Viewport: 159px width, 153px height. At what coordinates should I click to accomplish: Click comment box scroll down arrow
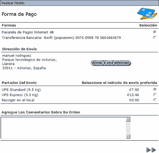coord(128,136)
